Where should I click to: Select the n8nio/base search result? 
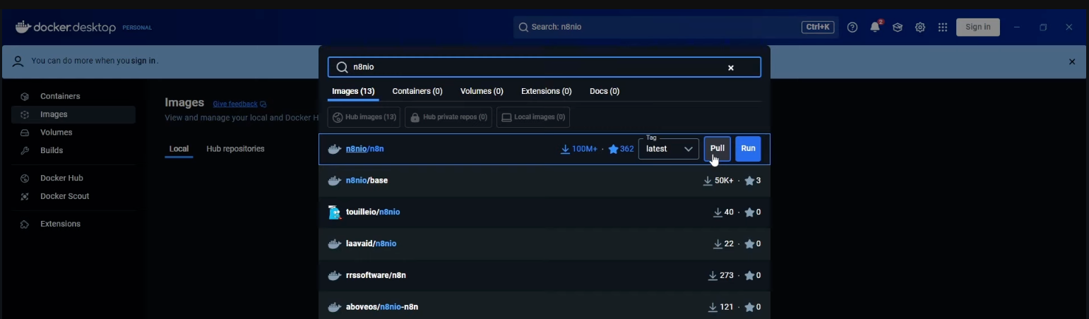pyautogui.click(x=367, y=181)
